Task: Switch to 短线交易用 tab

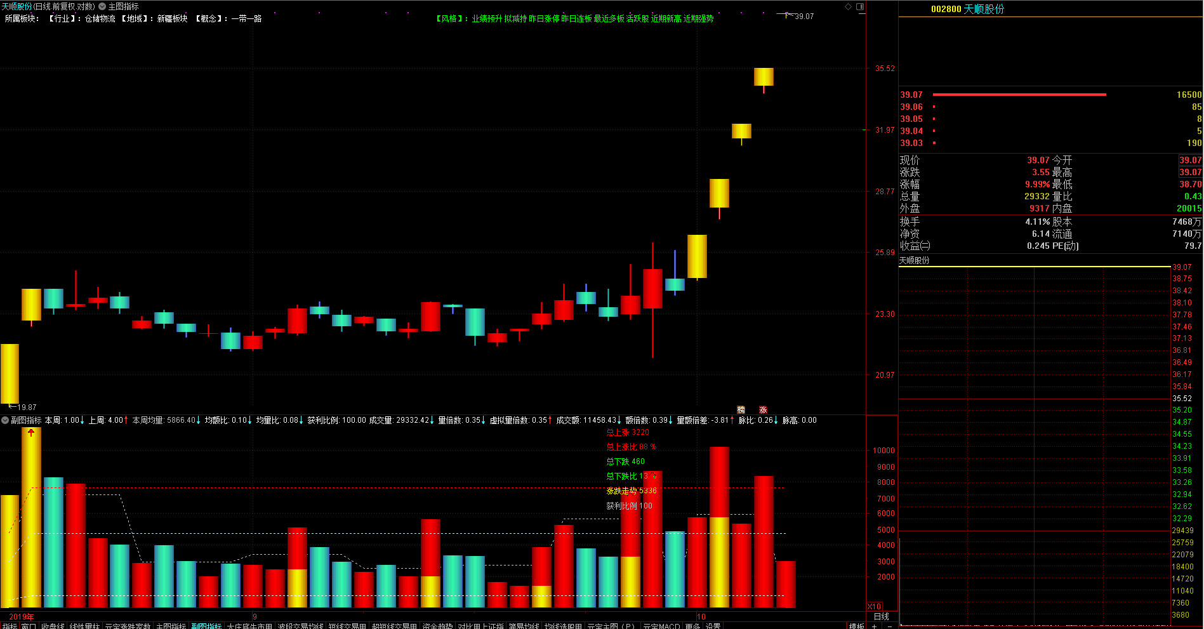Action: [x=347, y=626]
